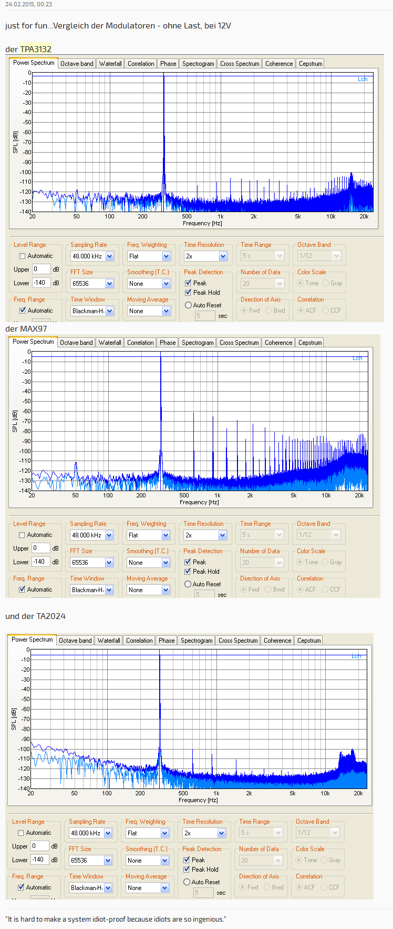
Task: Switch to Phase tab in MAX97 analyzer
Action: point(168,343)
